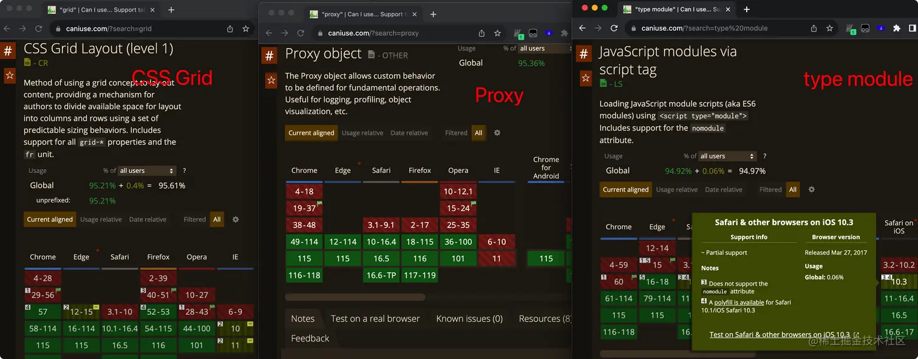Click the # permalink icon beside CSS Grid Layout

click(8, 51)
